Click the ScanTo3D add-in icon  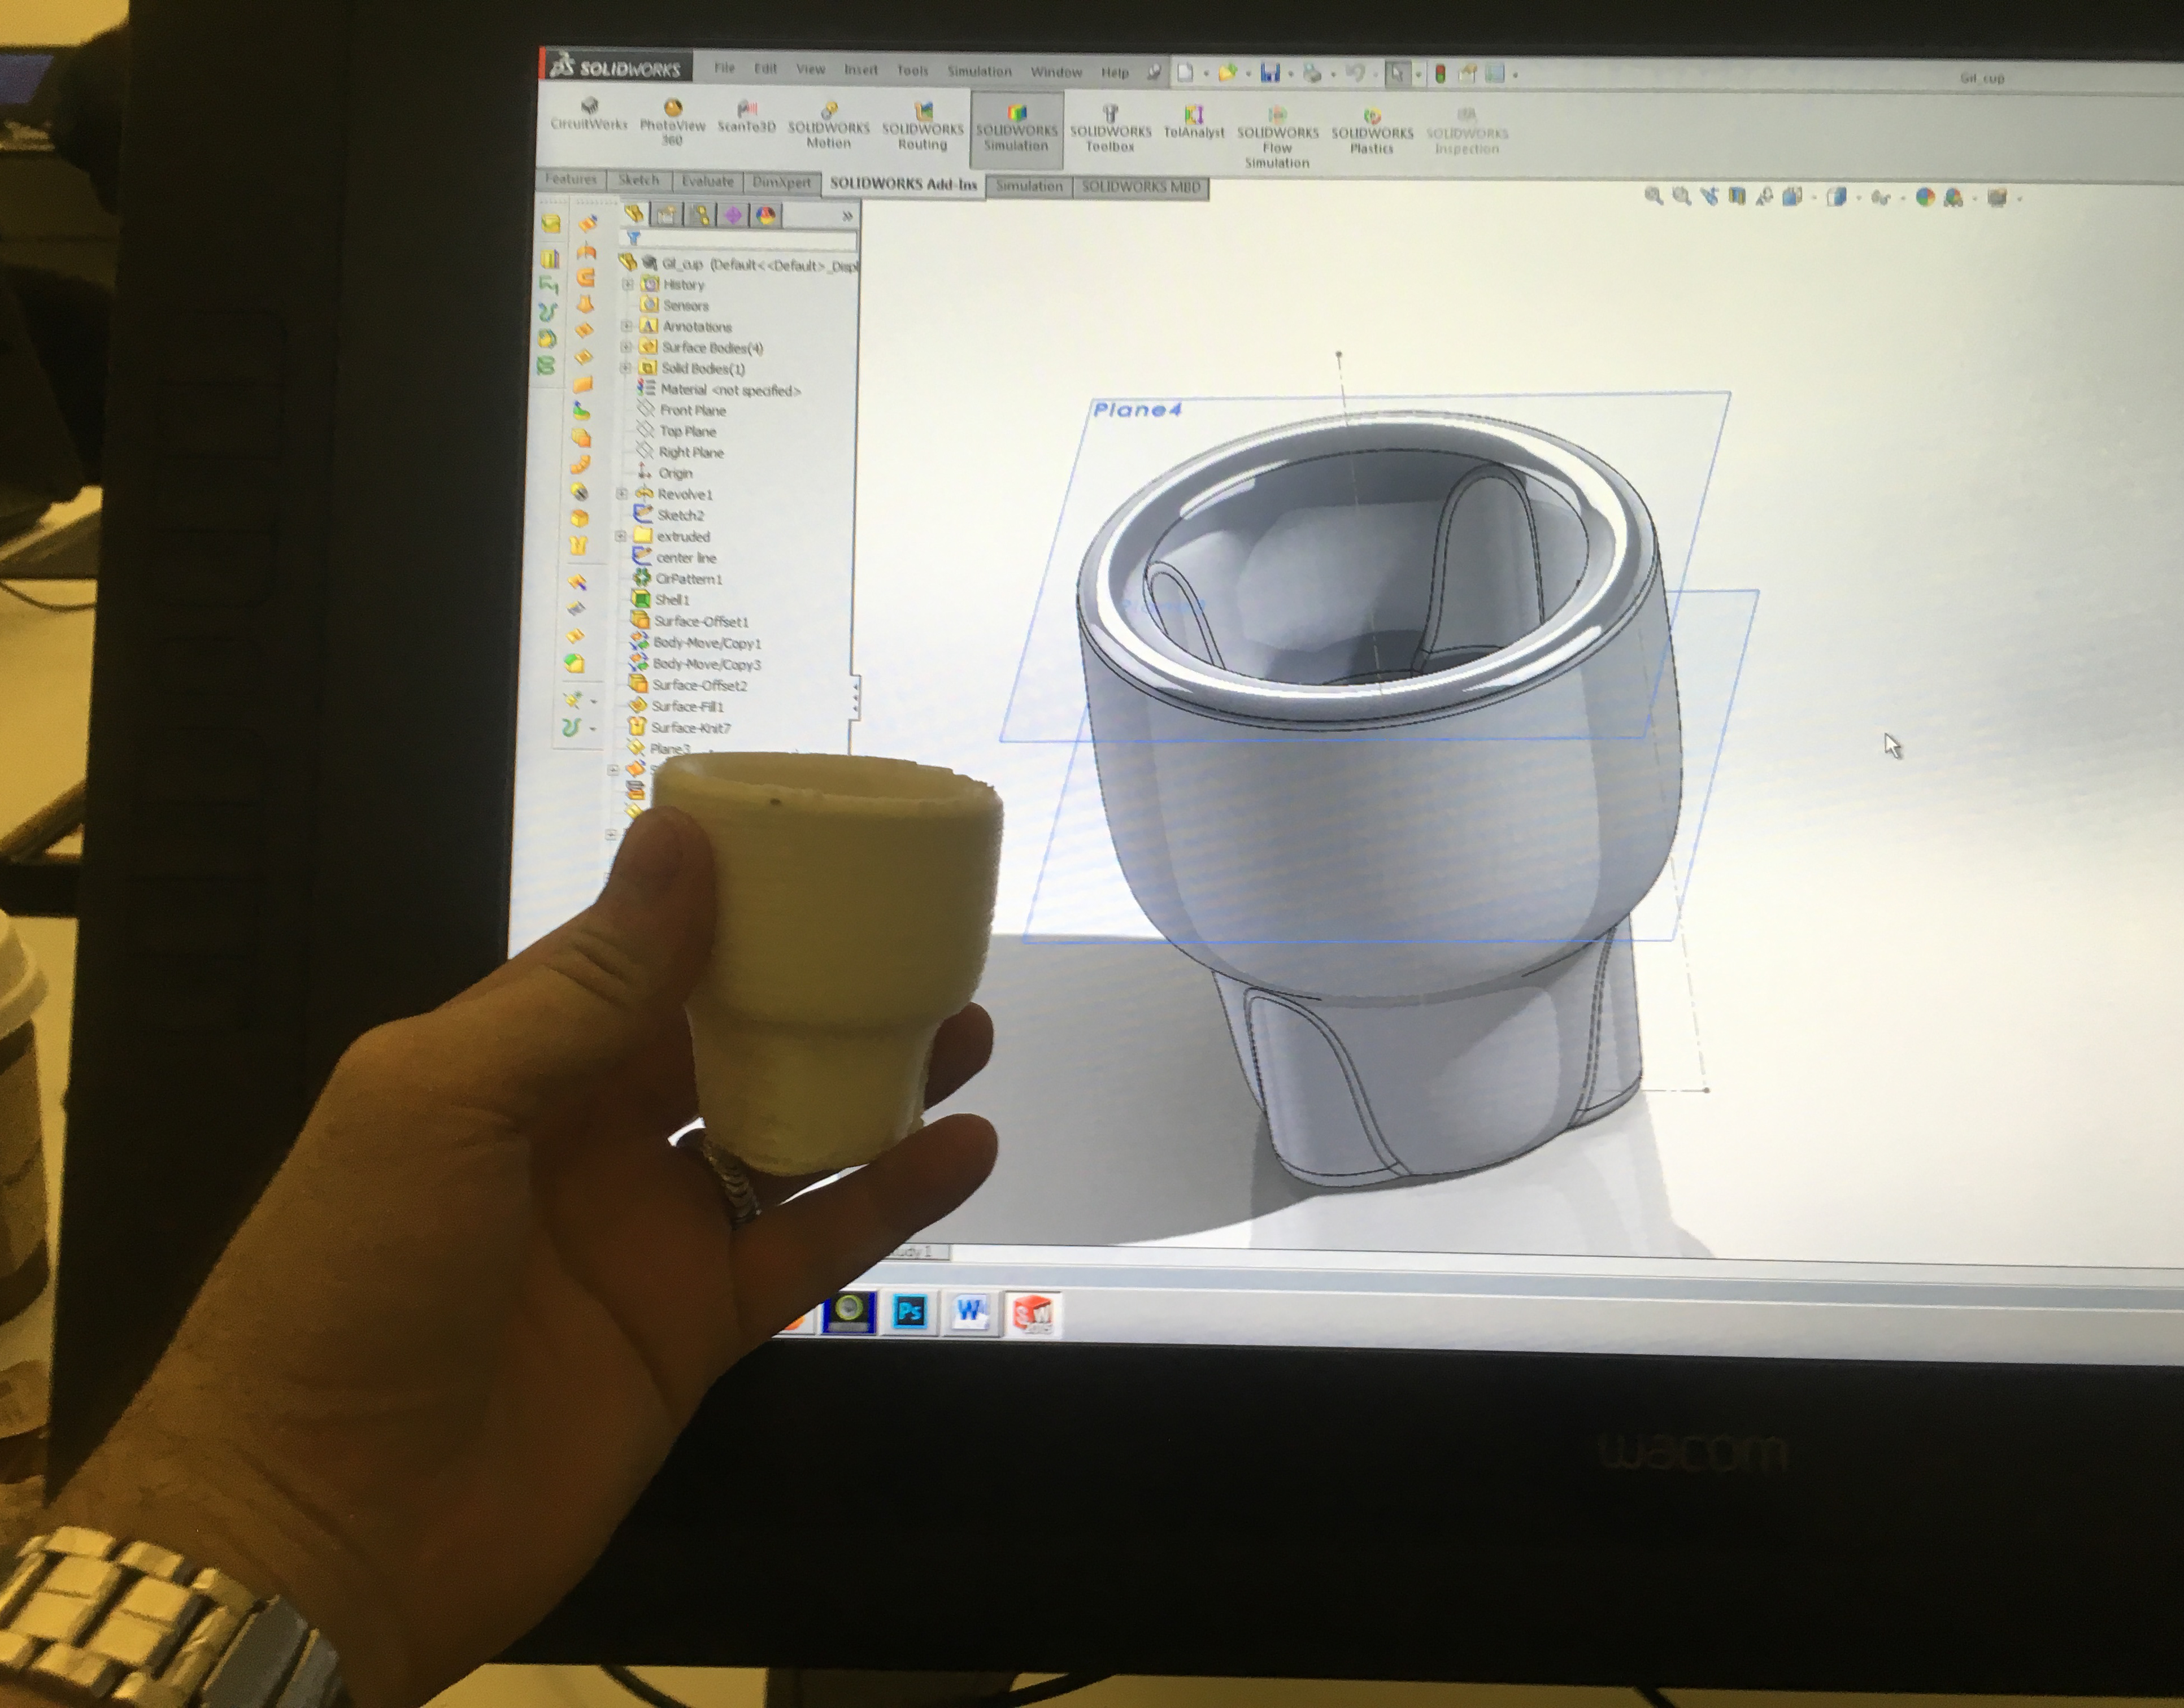click(746, 115)
